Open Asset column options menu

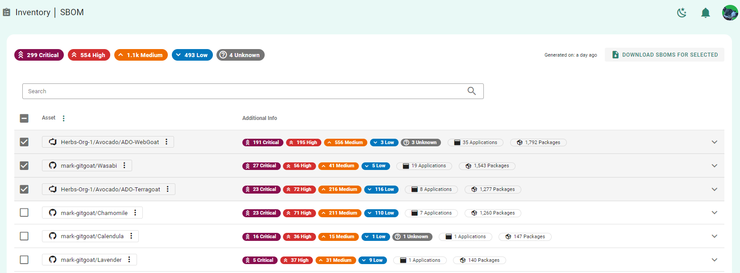click(x=64, y=118)
